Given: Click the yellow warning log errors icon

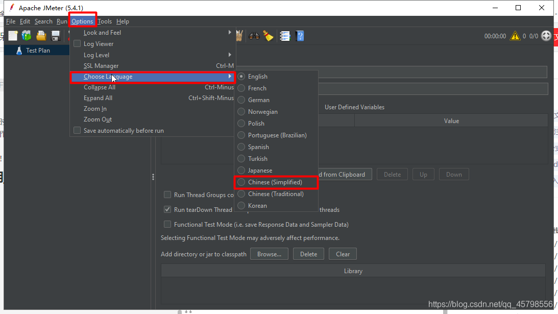Looking at the screenshot, I should pos(515,36).
